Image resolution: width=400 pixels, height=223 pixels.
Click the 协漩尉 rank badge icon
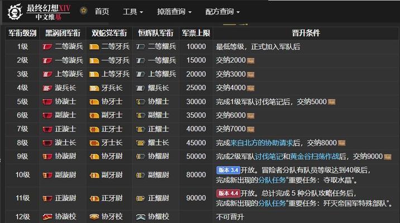pyautogui.click(x=47, y=157)
